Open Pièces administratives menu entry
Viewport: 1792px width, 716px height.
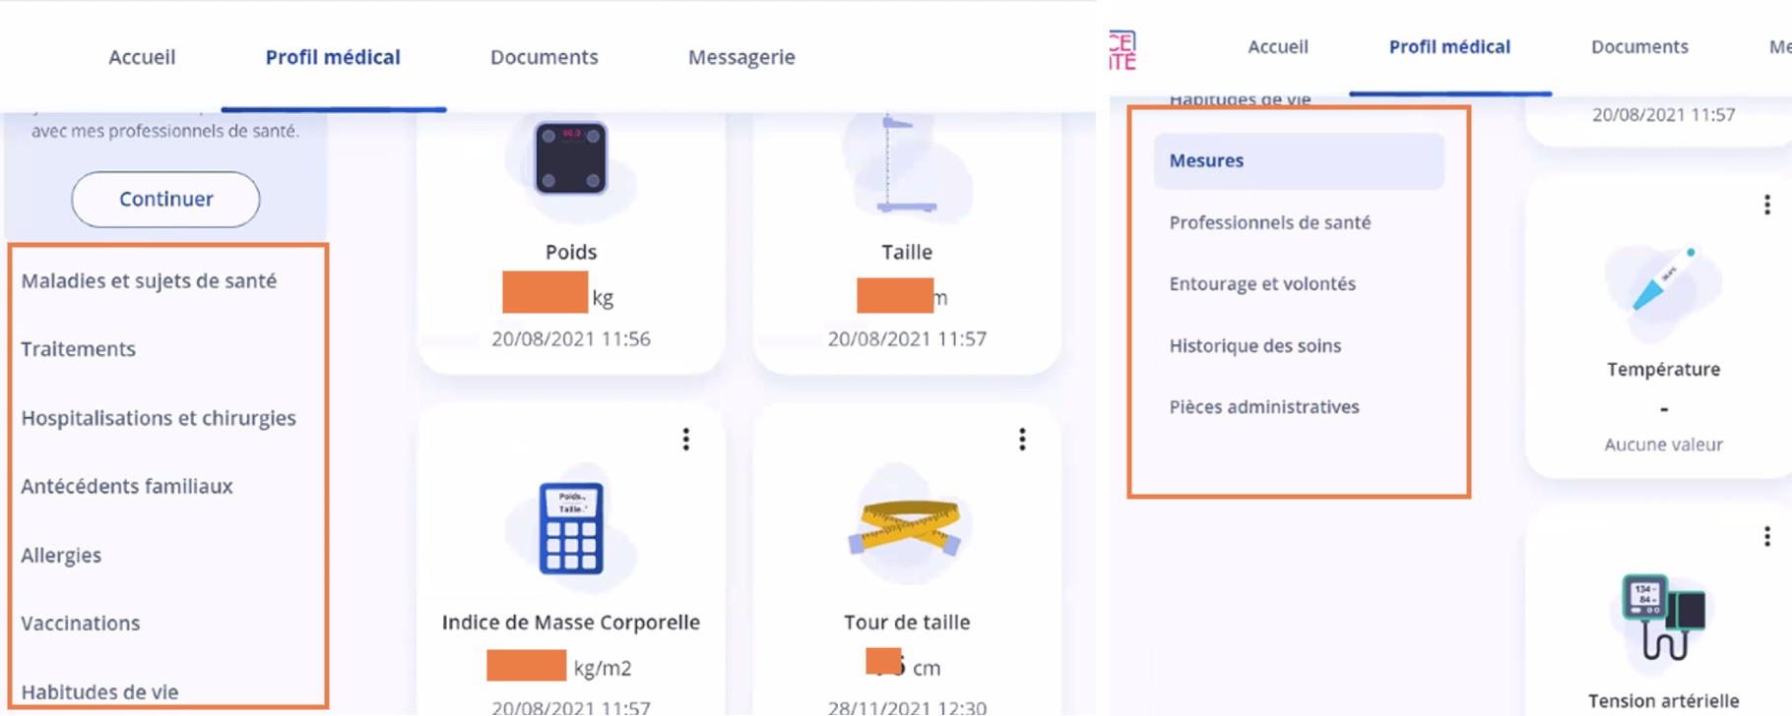[1264, 407]
